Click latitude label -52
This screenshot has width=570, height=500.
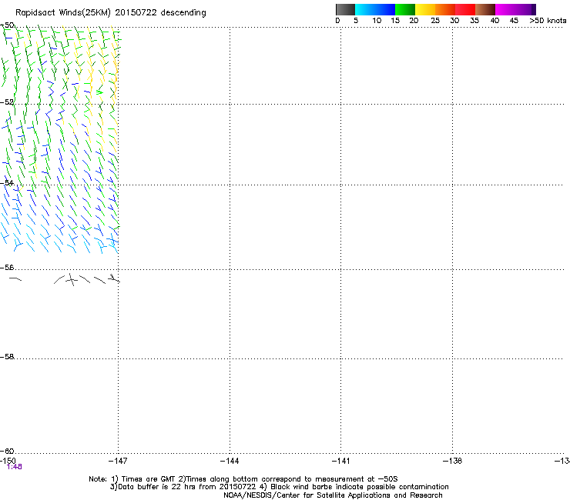click(x=7, y=102)
